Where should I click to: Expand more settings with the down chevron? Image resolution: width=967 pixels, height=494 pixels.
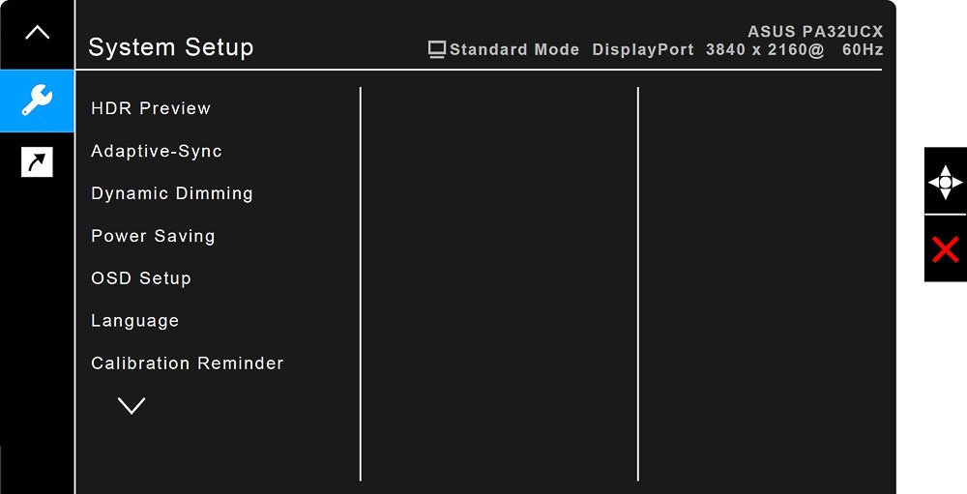132,405
